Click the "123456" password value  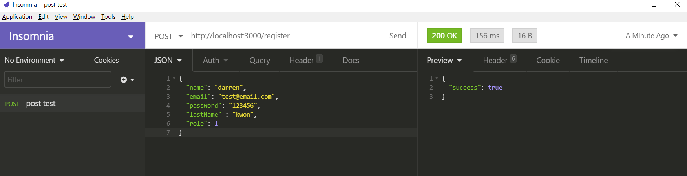[x=243, y=105]
